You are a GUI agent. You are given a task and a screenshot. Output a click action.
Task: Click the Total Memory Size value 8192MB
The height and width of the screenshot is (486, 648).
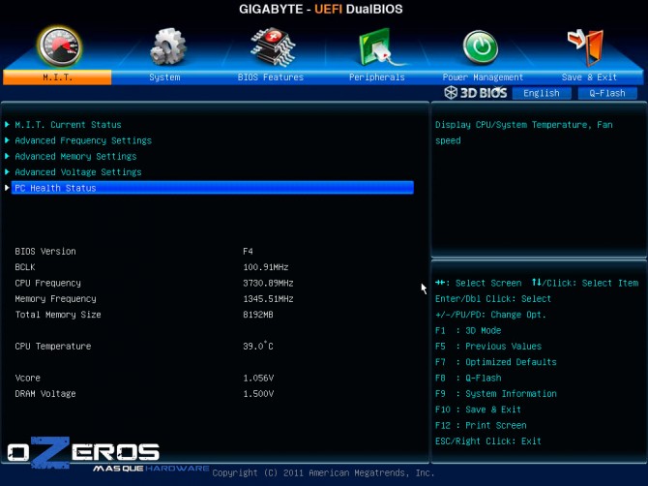pos(258,315)
